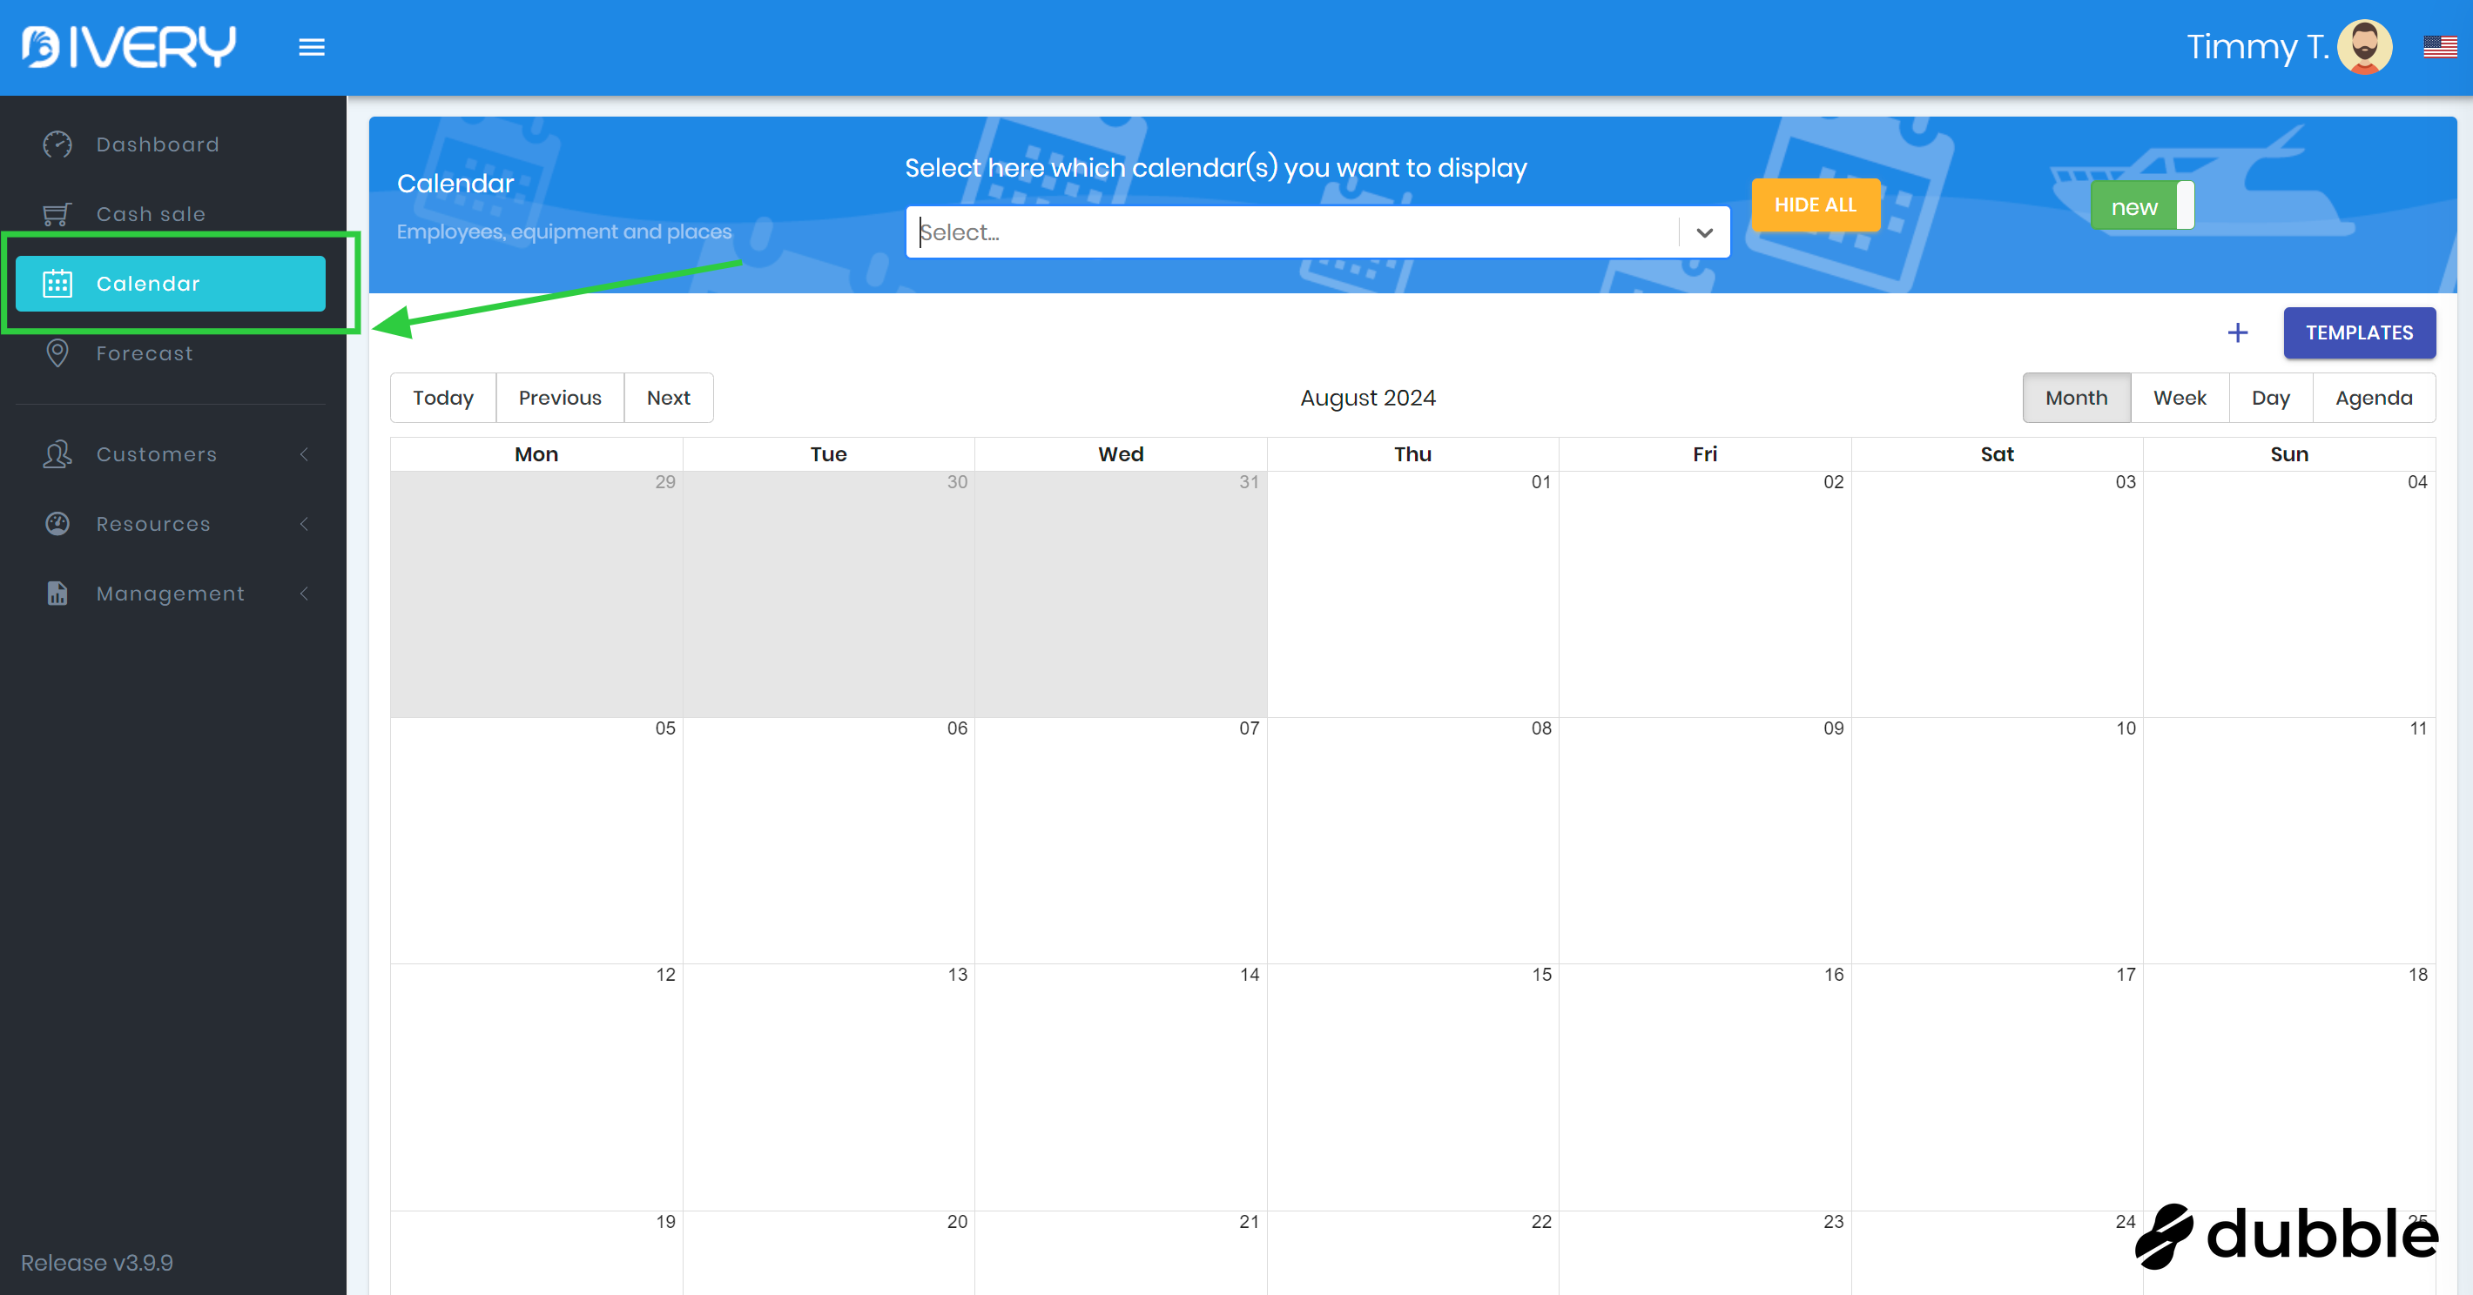Open the TEMPLATES button
Screen dimensions: 2473x1295
(2359, 332)
